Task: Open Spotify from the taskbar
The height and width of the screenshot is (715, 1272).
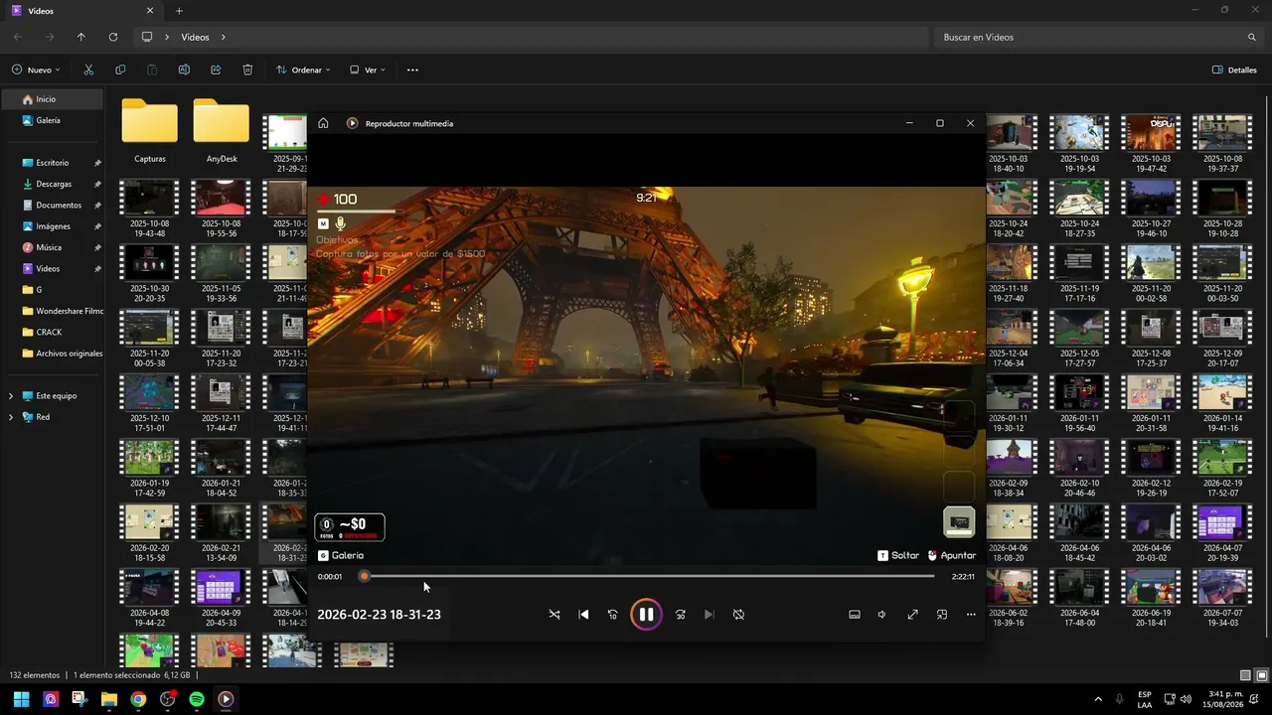Action: tap(197, 699)
